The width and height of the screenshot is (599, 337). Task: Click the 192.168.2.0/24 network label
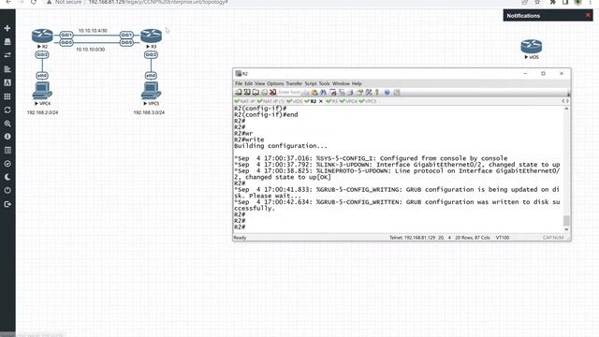42,112
